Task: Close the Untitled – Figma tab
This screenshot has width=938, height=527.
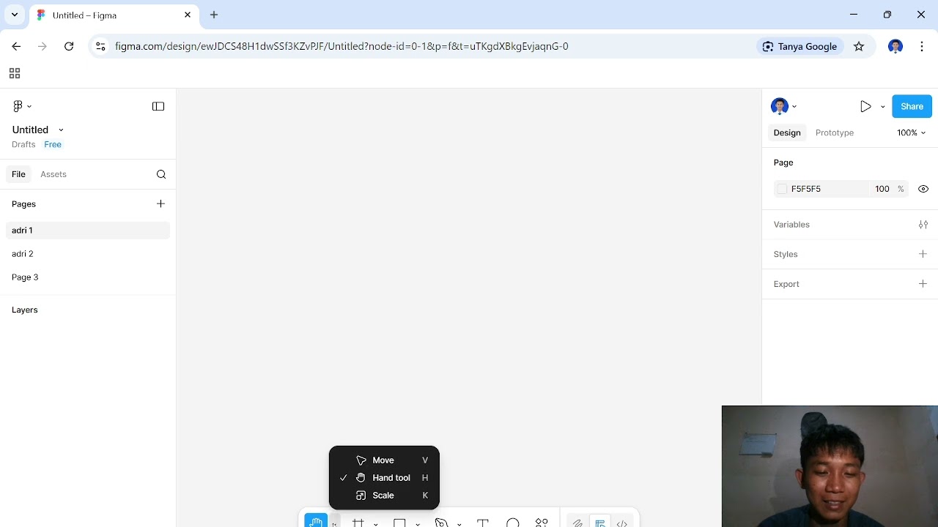Action: click(188, 15)
